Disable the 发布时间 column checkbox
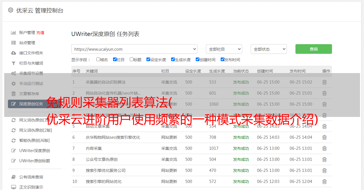364x190 pixels. click(x=222, y=59)
